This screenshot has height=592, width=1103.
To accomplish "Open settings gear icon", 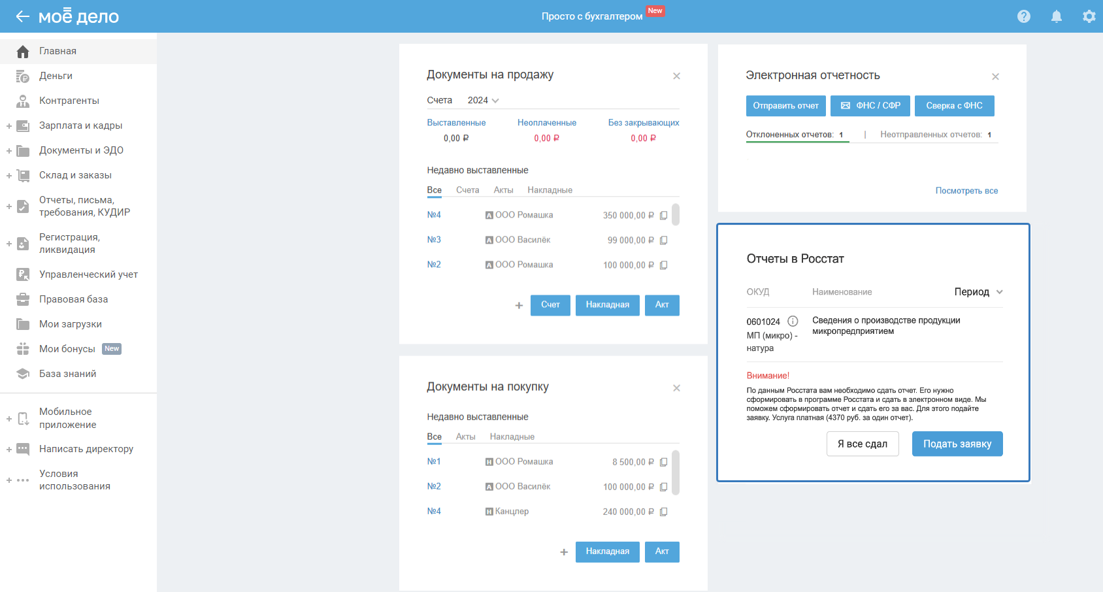I will pos(1089,16).
